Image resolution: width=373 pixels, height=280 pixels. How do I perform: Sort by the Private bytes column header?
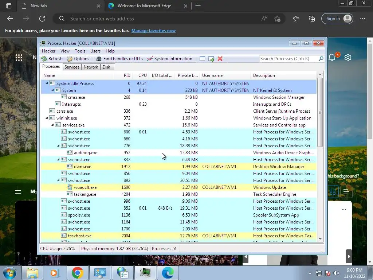click(187, 75)
